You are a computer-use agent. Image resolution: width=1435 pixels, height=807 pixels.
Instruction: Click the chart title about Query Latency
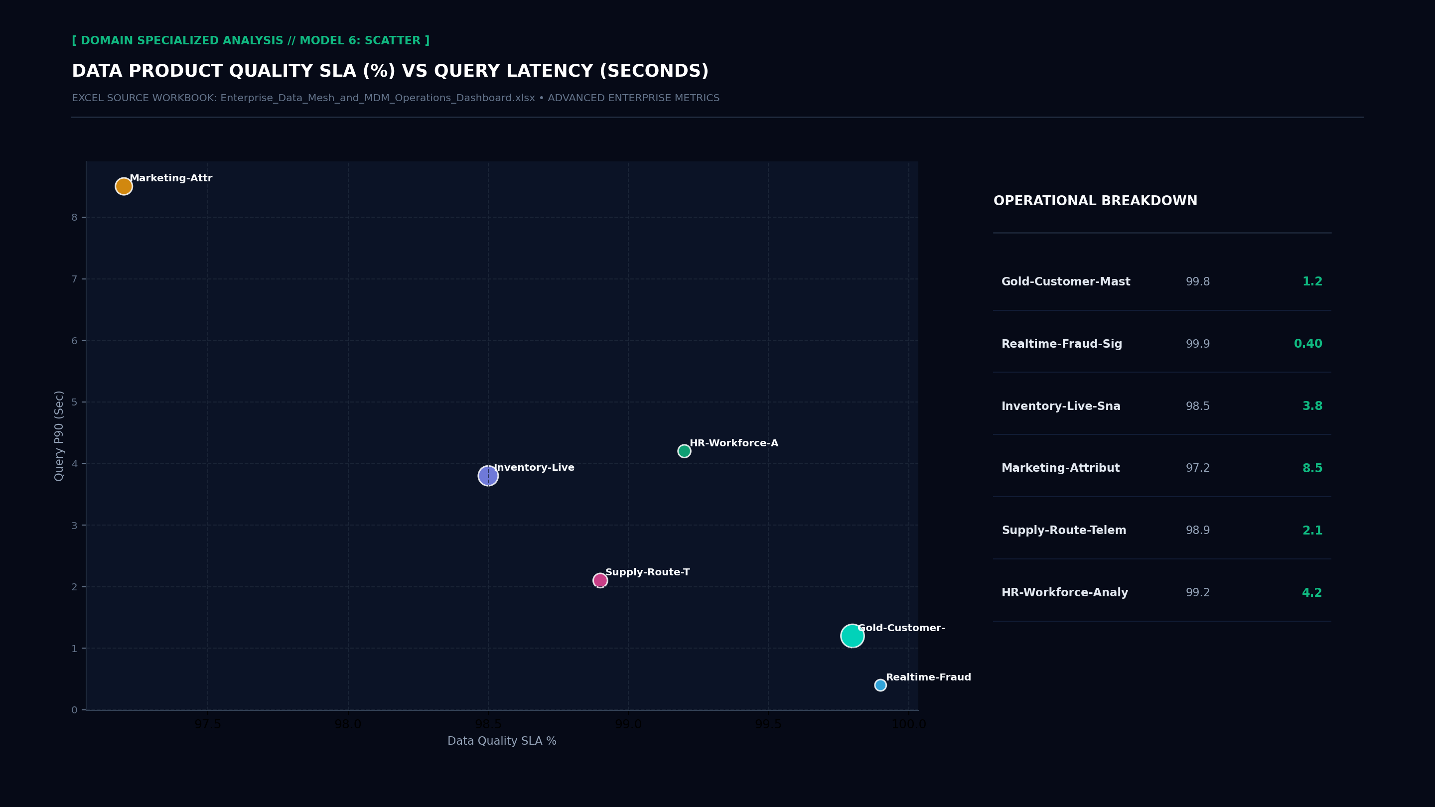click(x=390, y=71)
